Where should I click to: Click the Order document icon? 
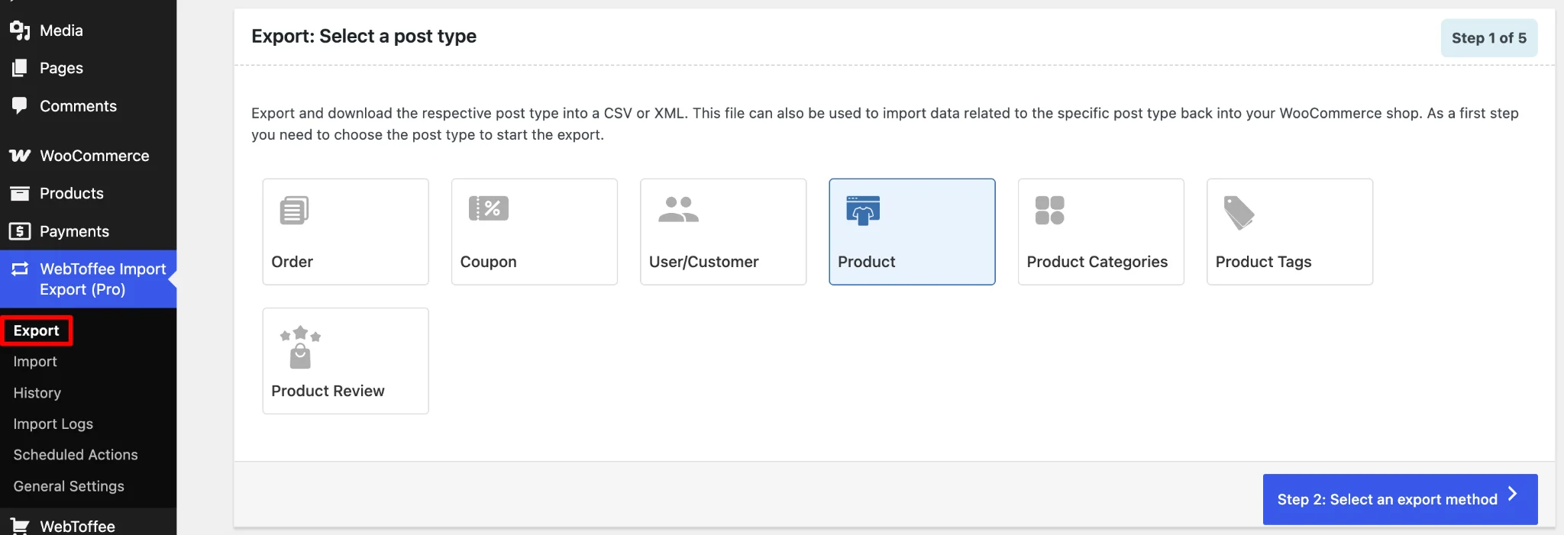(294, 210)
